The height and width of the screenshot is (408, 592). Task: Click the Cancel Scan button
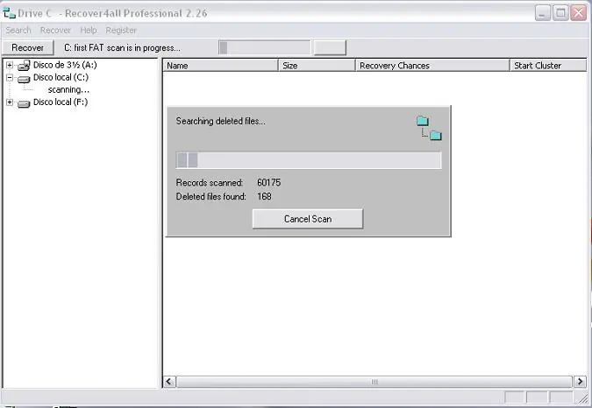[x=308, y=219]
